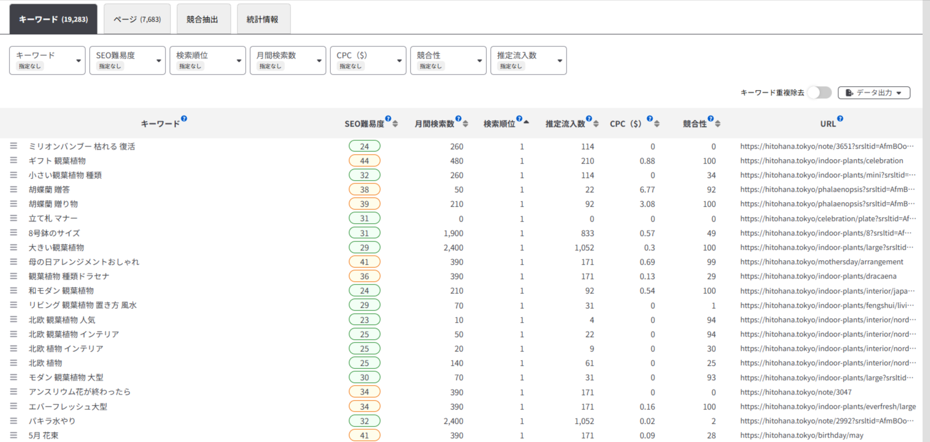Click keyword text 北欧 植物 インテリア
Screen dimensions: 930x442
66,349
